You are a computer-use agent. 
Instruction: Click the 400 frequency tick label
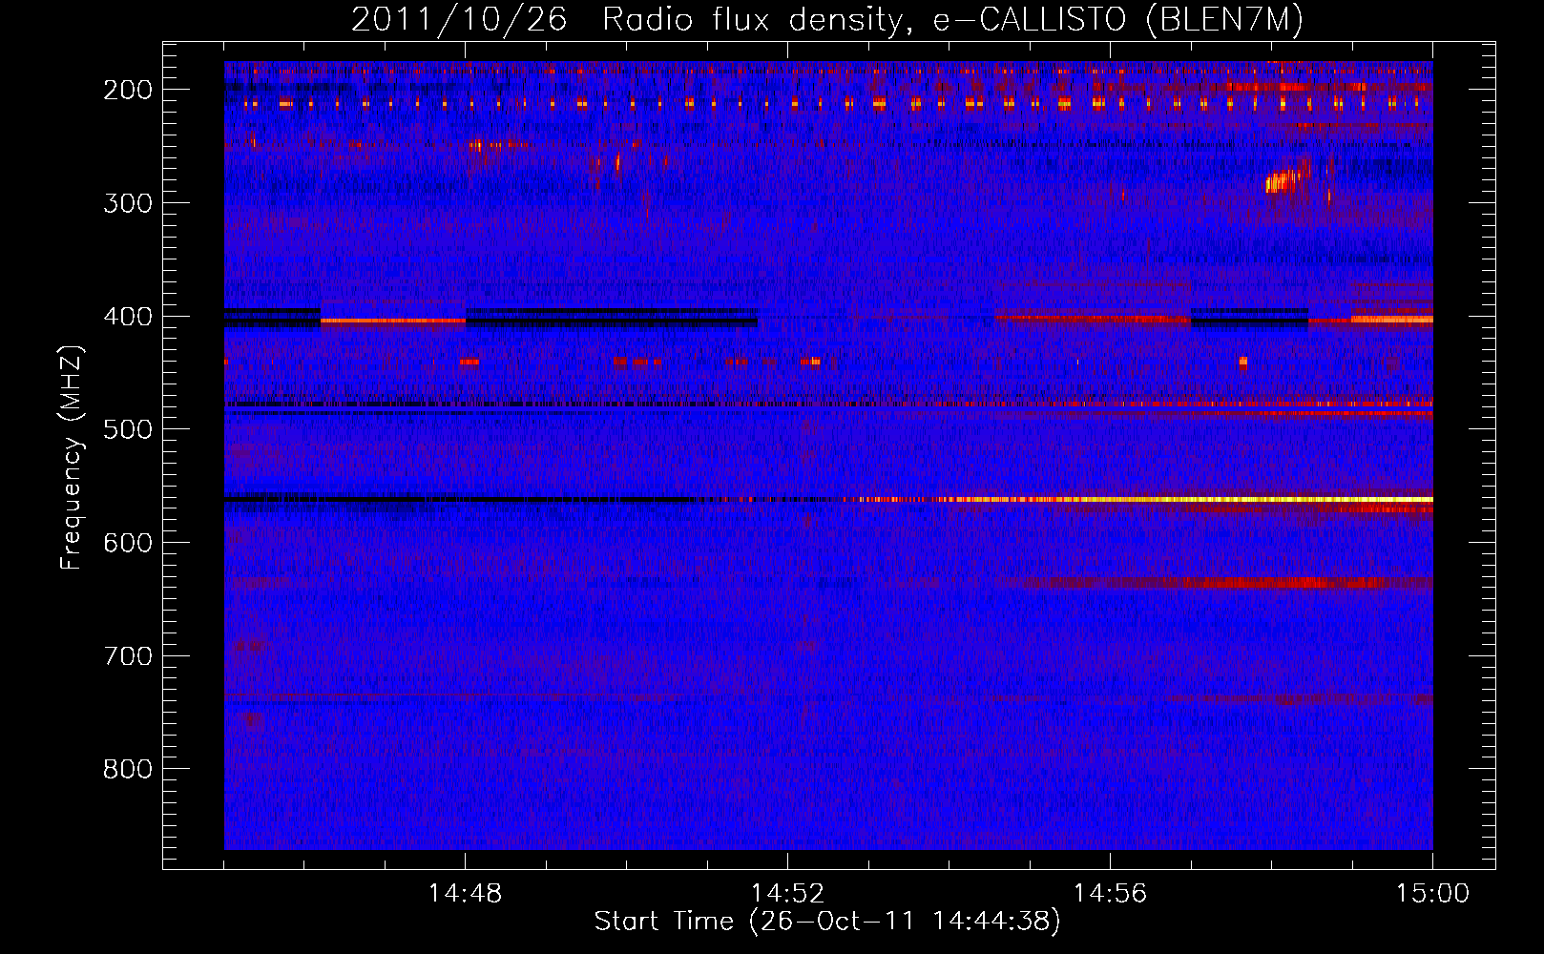tap(128, 317)
